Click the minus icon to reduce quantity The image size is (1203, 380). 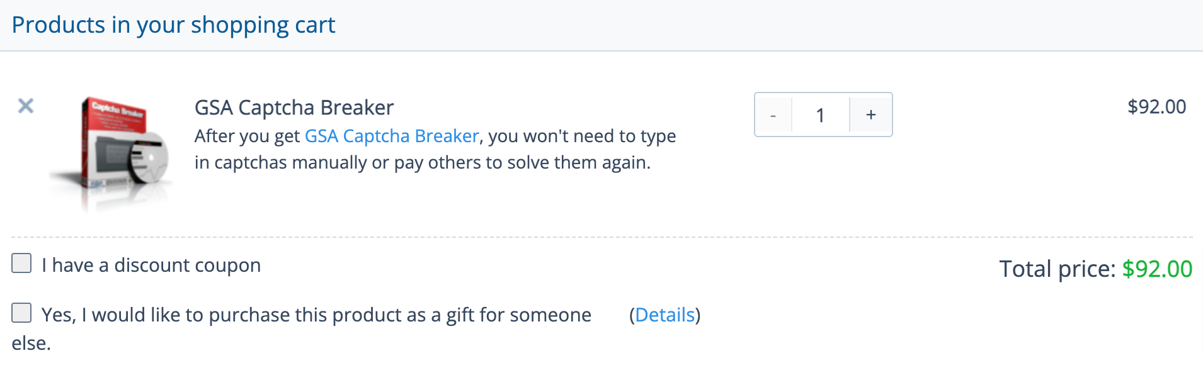tap(773, 115)
